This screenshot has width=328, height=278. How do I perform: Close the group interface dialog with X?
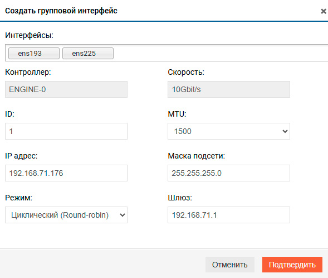324,11
